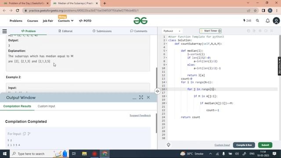Expand the Contests dropdown menu
This screenshot has width=281, height=158.
point(65,21)
